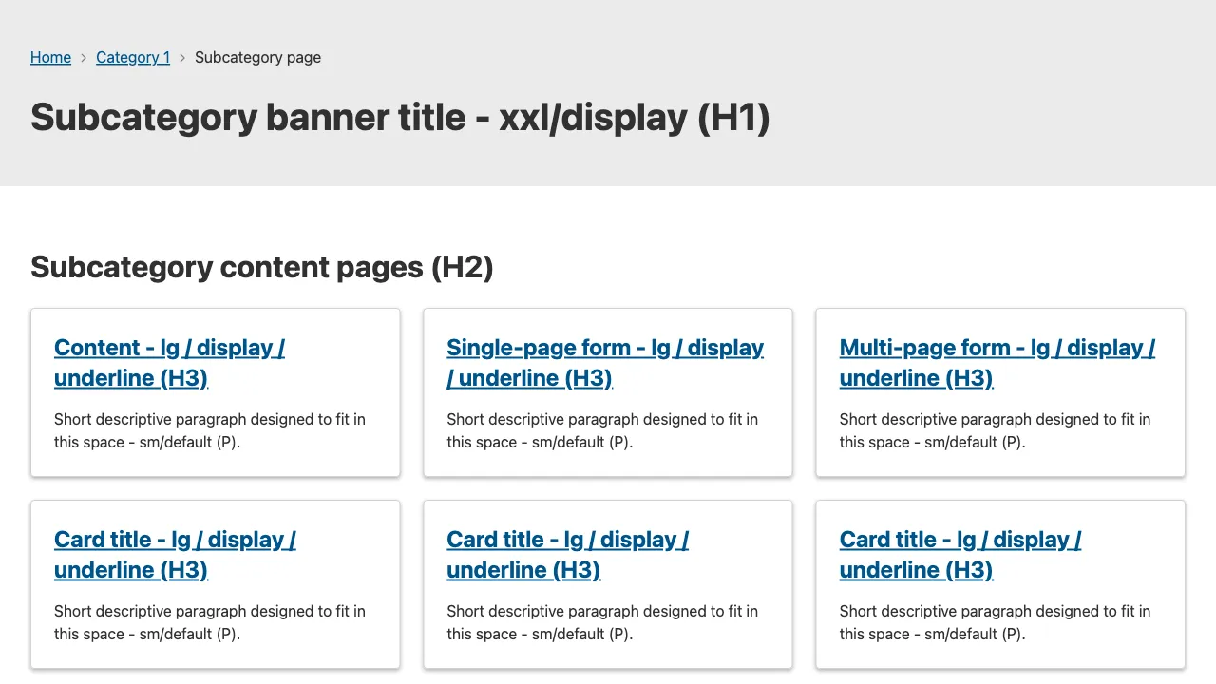Click the Subcategory content pages H2 heading
1216x684 pixels.
pos(262,267)
